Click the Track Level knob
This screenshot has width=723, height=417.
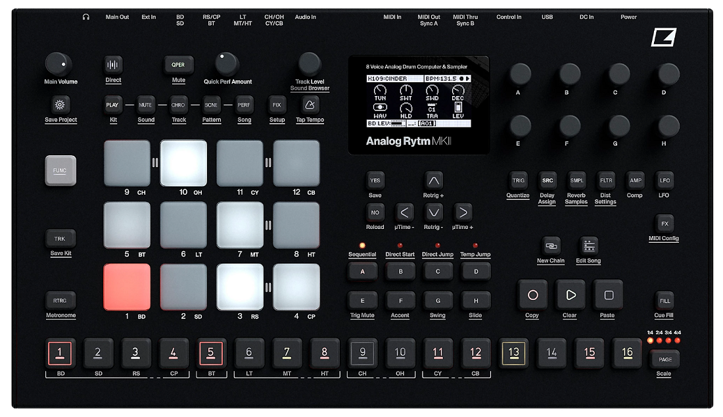click(310, 64)
